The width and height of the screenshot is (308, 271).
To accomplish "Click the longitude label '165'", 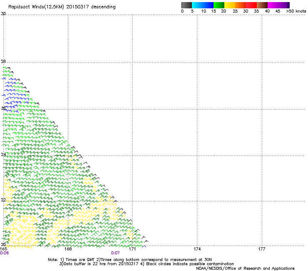I will [4, 249].
